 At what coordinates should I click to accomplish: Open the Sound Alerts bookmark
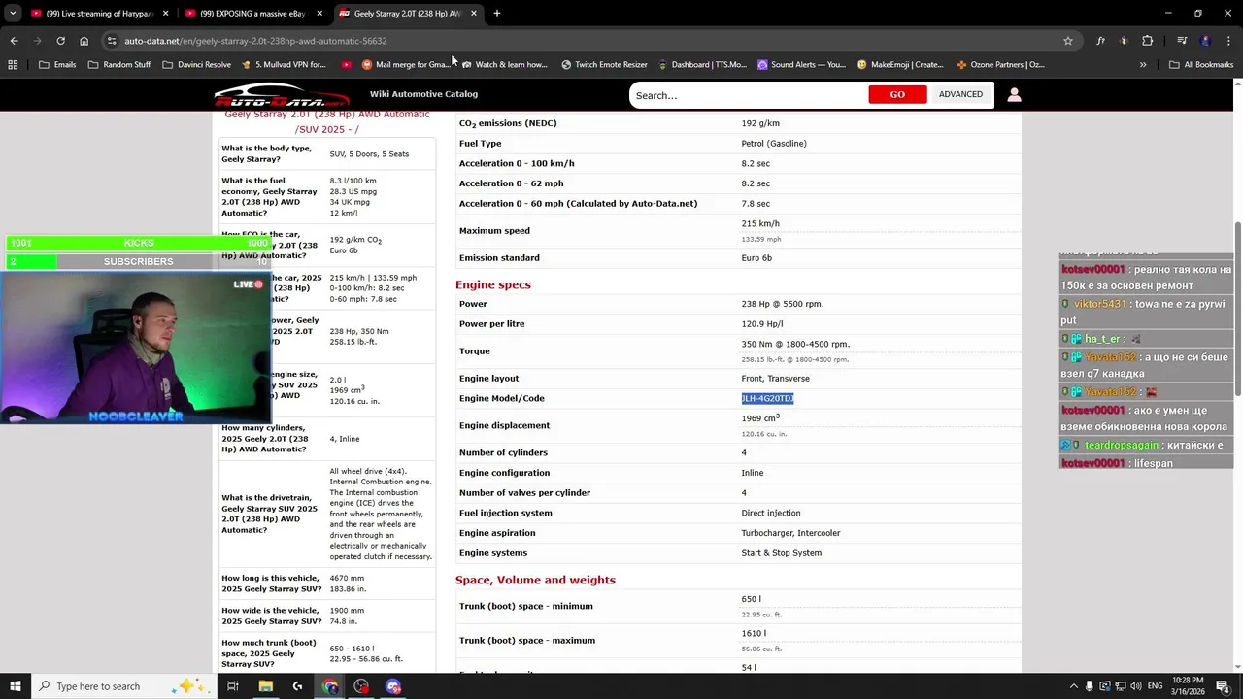click(x=801, y=65)
